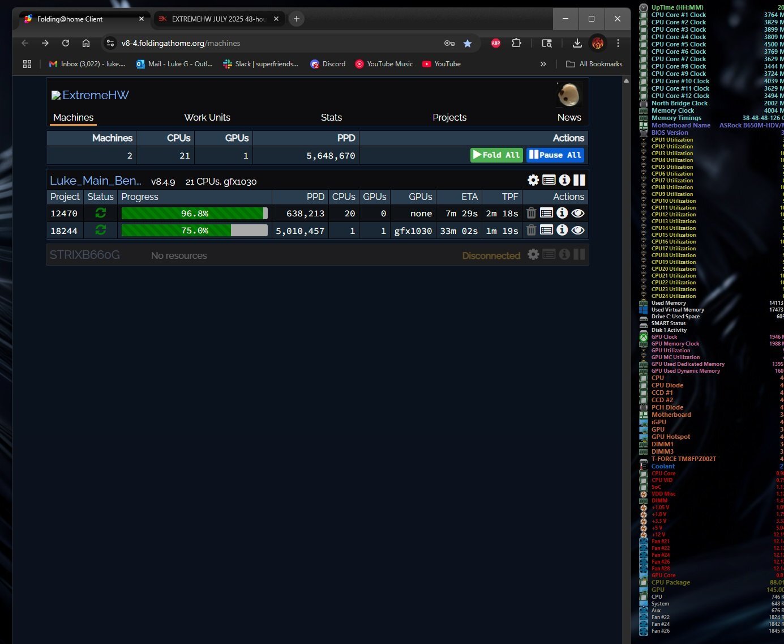Image resolution: width=784 pixels, height=644 pixels.
Task: Switch to the Work Units tab
Action: click(x=207, y=117)
